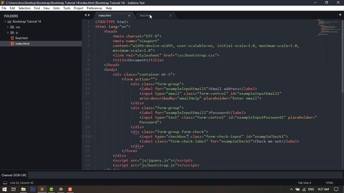
Task: Select the js folder icon
Action: click(12, 33)
